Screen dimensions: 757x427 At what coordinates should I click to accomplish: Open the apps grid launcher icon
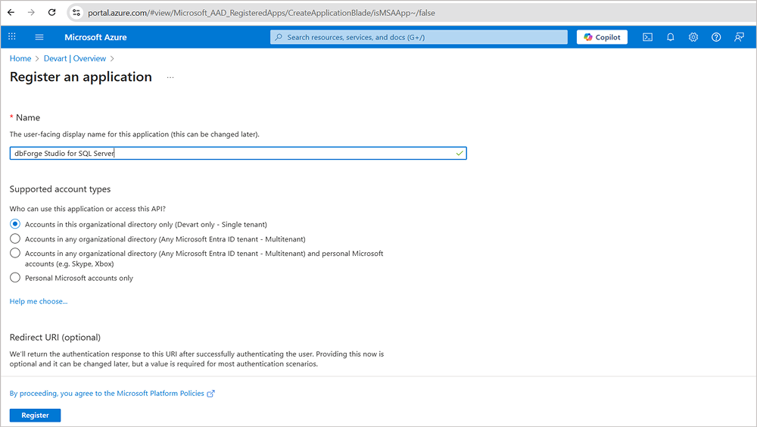pos(12,36)
